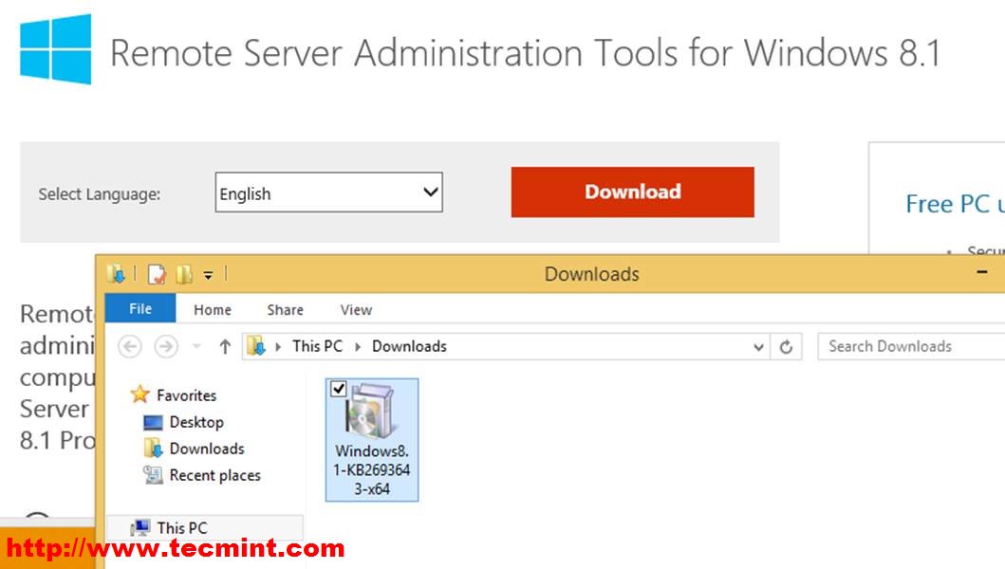Open the Free PC link on the right
Screen dimensions: 1005x569
click(955, 204)
